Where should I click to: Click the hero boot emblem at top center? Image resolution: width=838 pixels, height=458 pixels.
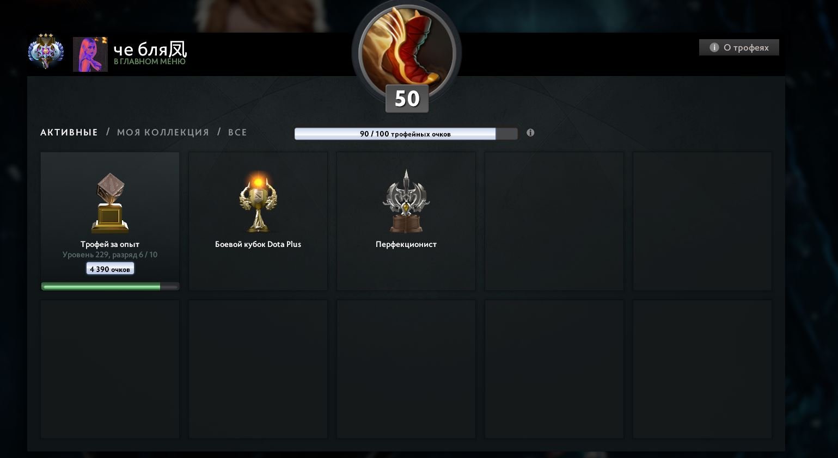coord(407,50)
